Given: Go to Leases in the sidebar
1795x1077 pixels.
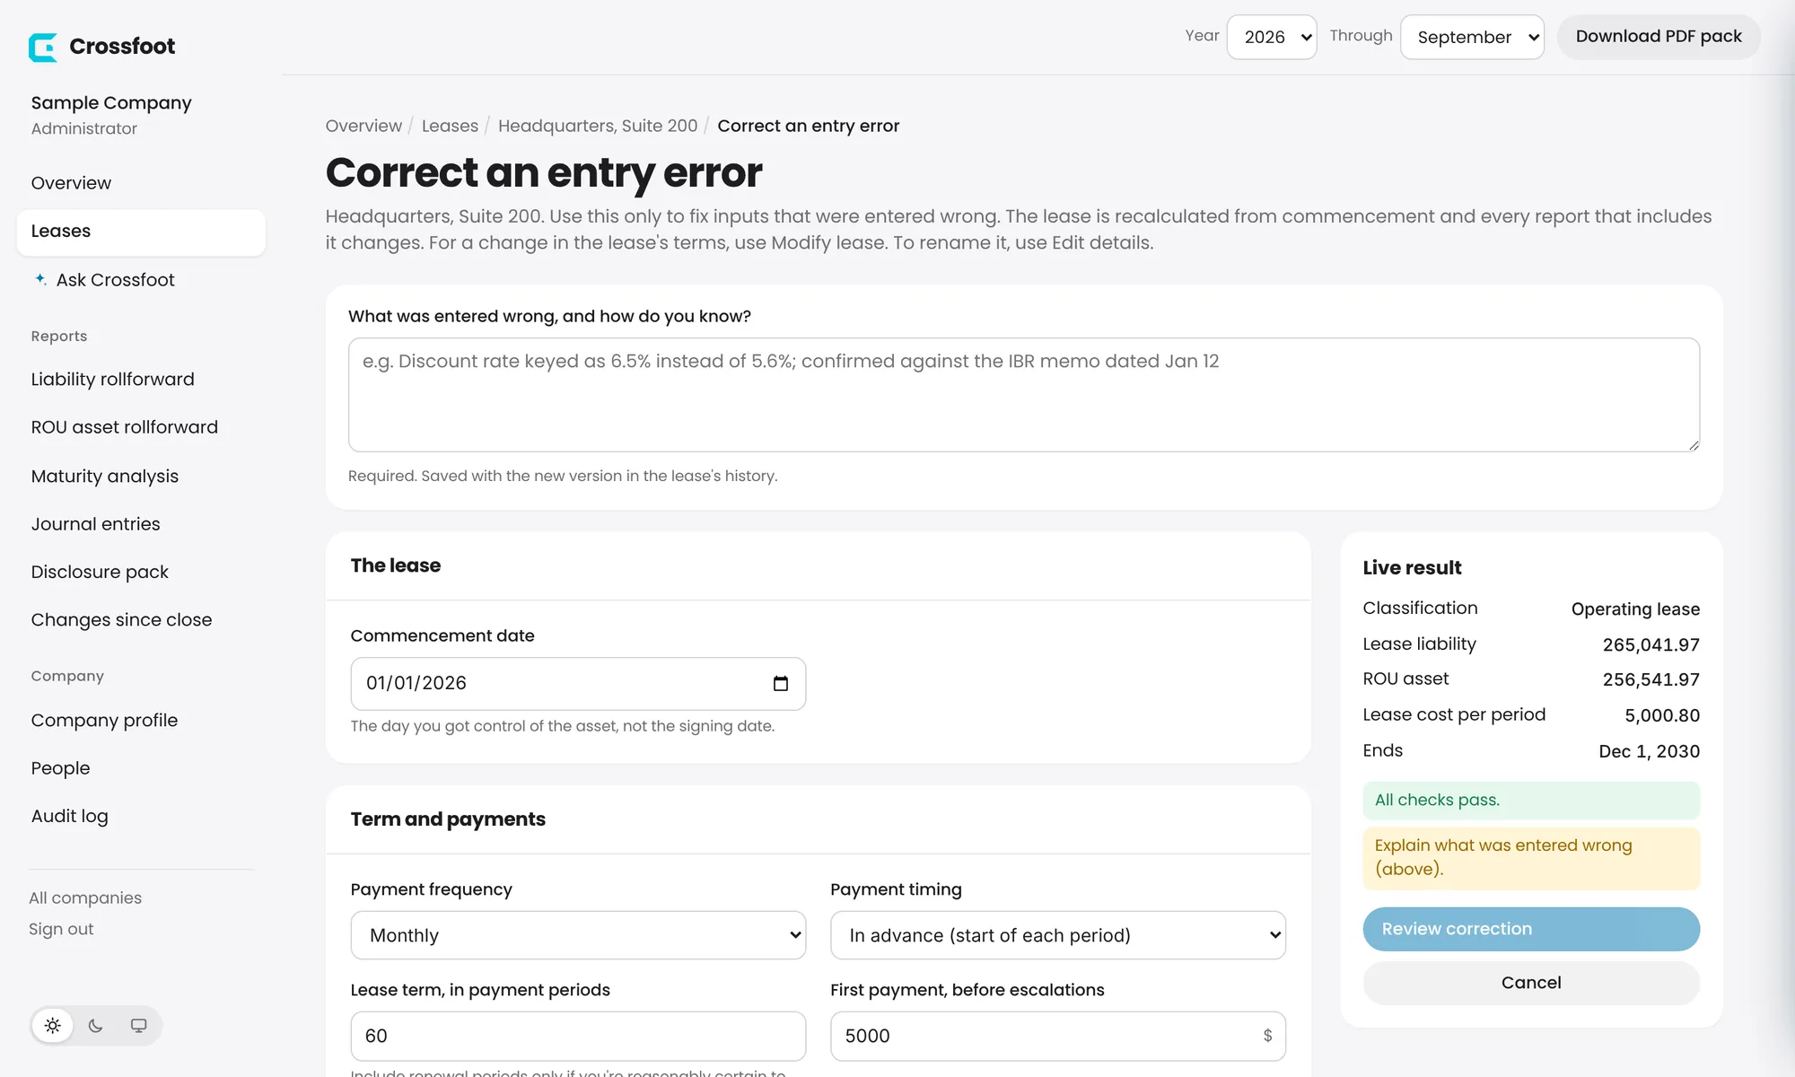Looking at the screenshot, I should (x=141, y=232).
